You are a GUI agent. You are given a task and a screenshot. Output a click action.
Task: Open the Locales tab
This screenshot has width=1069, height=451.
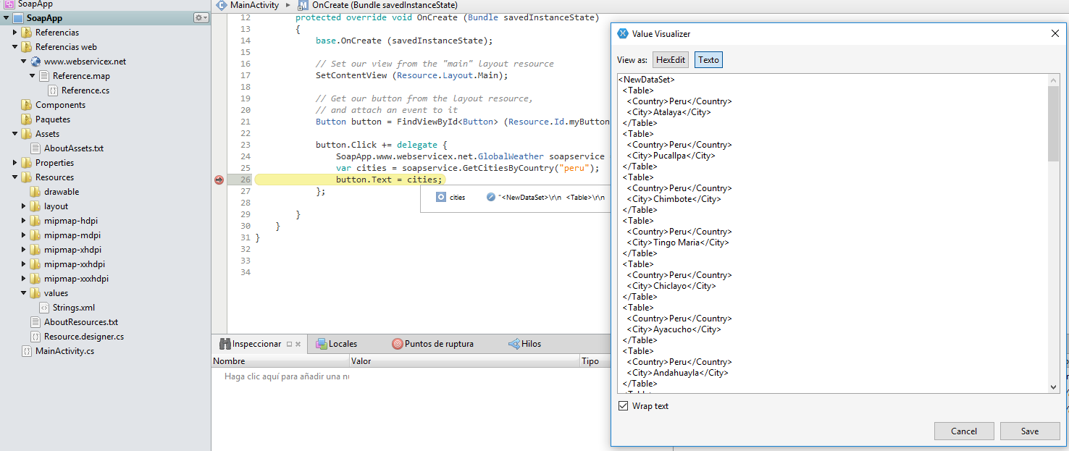click(x=343, y=344)
